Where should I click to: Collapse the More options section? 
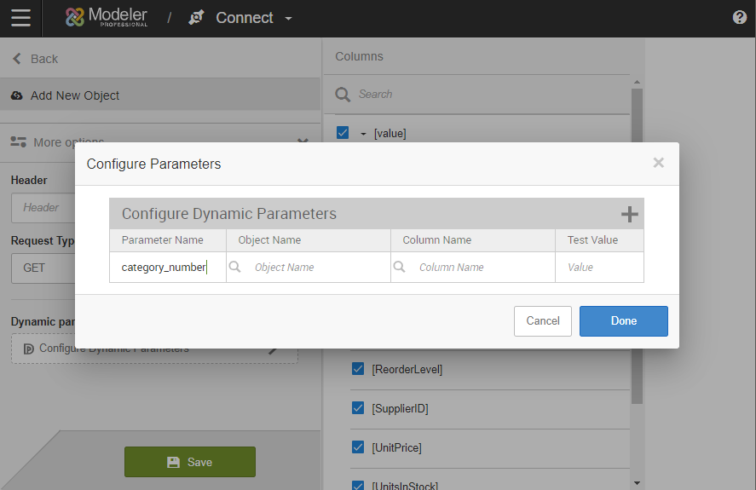(x=302, y=142)
